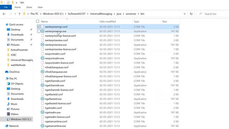Open Quick Access Toolbar customize dropdown

point(16,3)
